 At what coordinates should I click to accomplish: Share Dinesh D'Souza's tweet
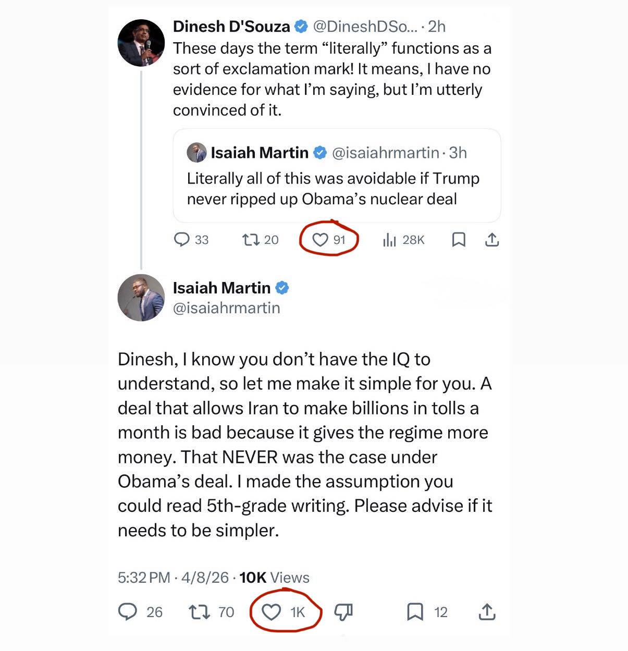point(492,240)
